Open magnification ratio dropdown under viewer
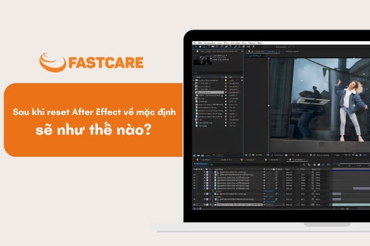The width and height of the screenshot is (370, 246). coord(259,155)
